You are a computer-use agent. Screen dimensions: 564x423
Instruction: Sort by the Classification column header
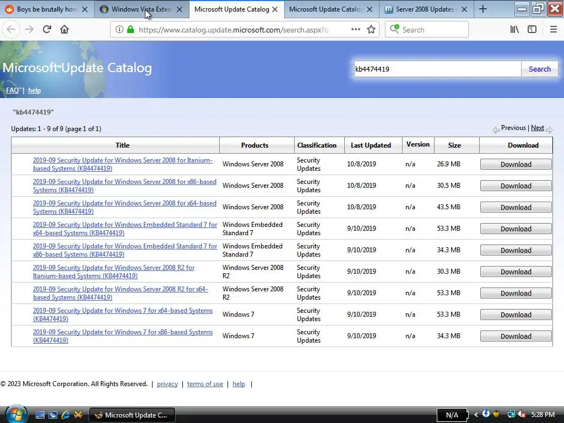tap(317, 145)
